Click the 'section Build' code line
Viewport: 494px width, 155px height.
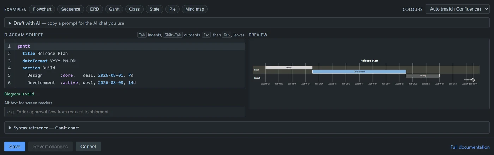pyautogui.click(x=131, y=68)
